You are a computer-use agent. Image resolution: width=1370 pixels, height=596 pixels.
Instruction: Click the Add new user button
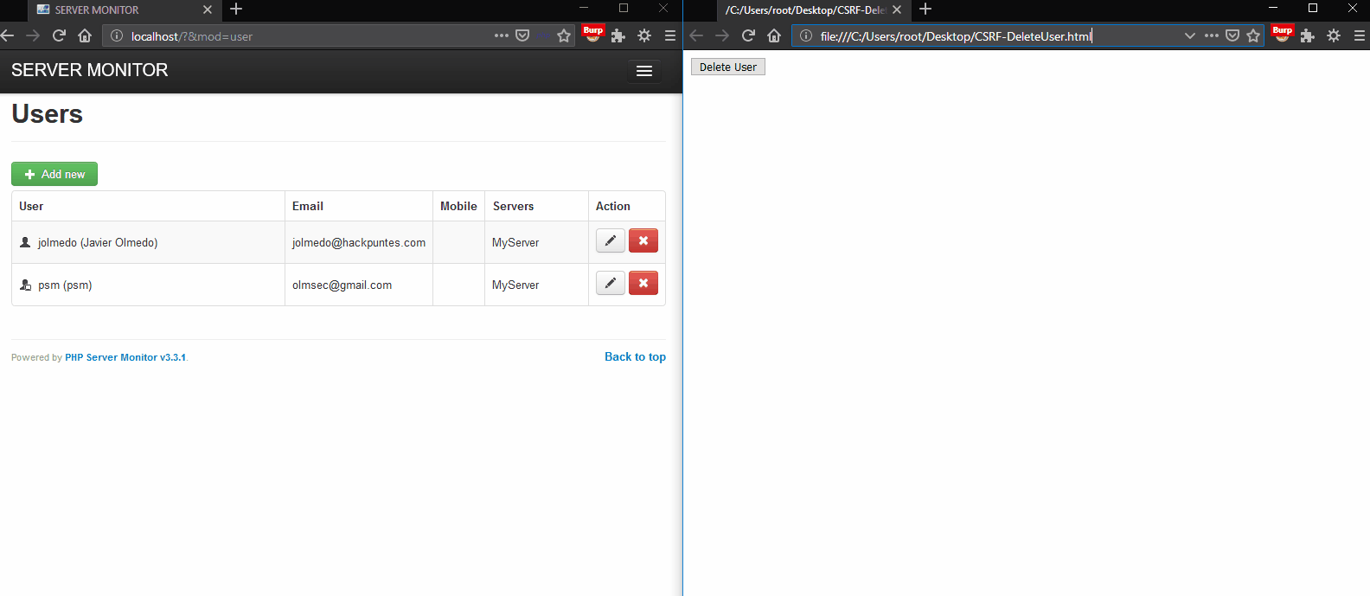pos(54,174)
